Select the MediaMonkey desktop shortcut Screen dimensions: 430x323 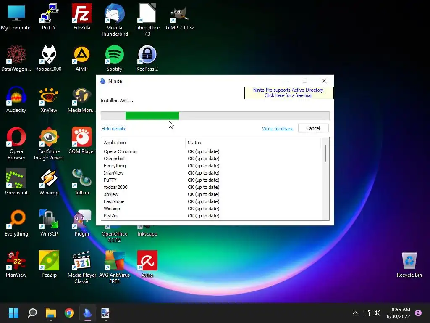[x=82, y=99]
